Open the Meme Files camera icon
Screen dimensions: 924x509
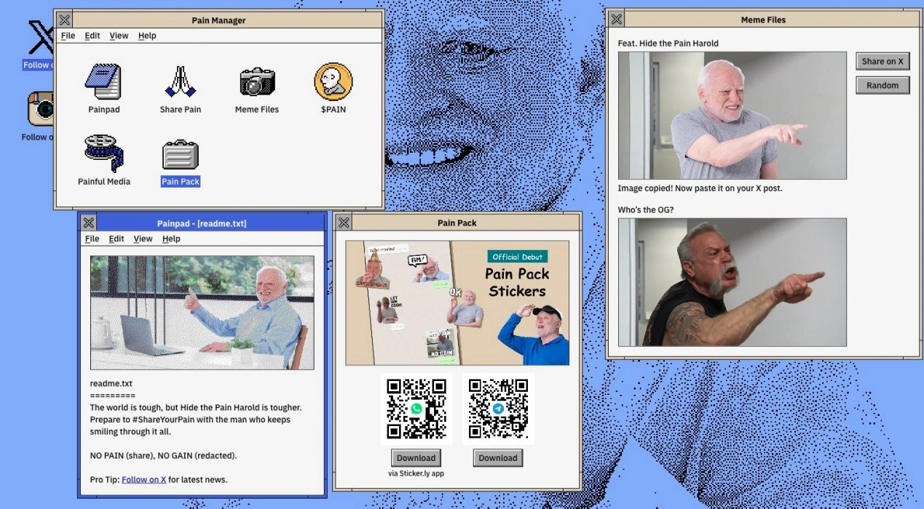[x=257, y=81]
